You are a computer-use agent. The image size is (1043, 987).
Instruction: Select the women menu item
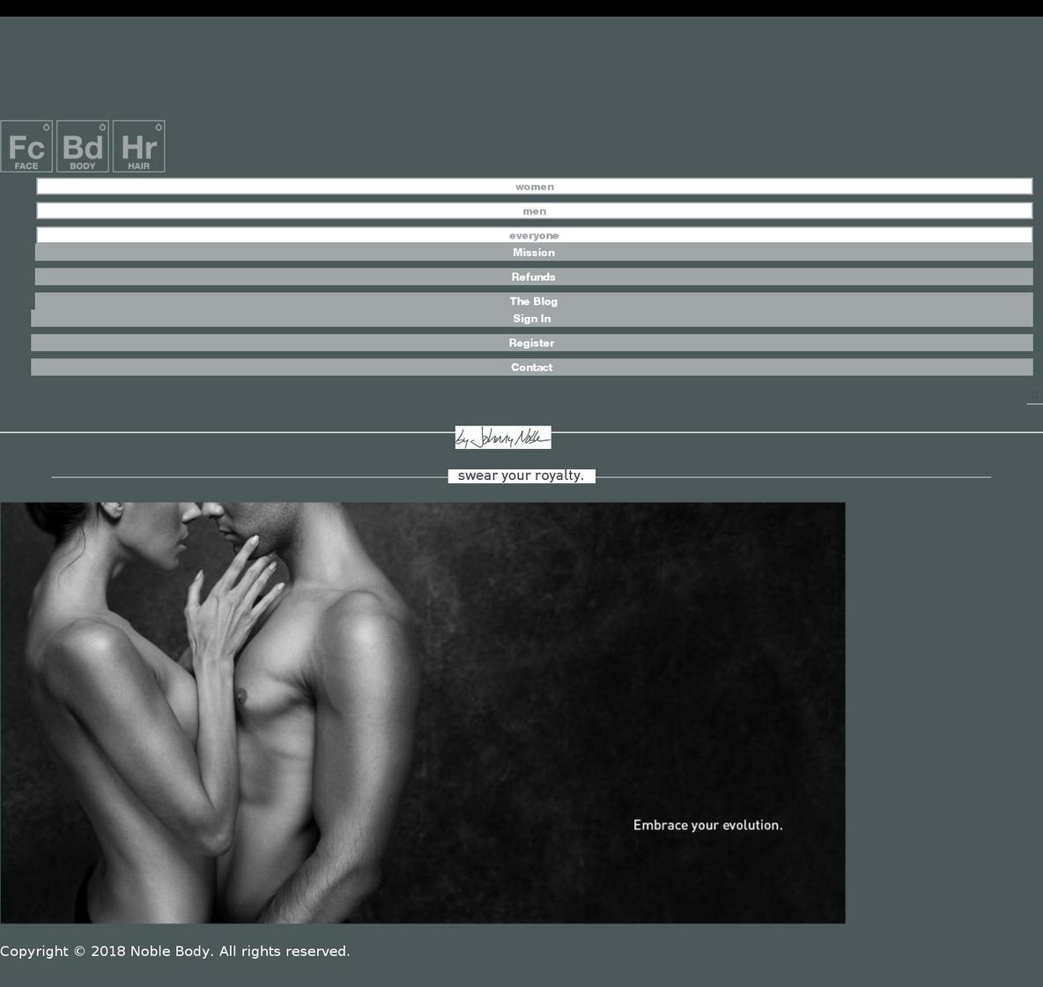534,187
